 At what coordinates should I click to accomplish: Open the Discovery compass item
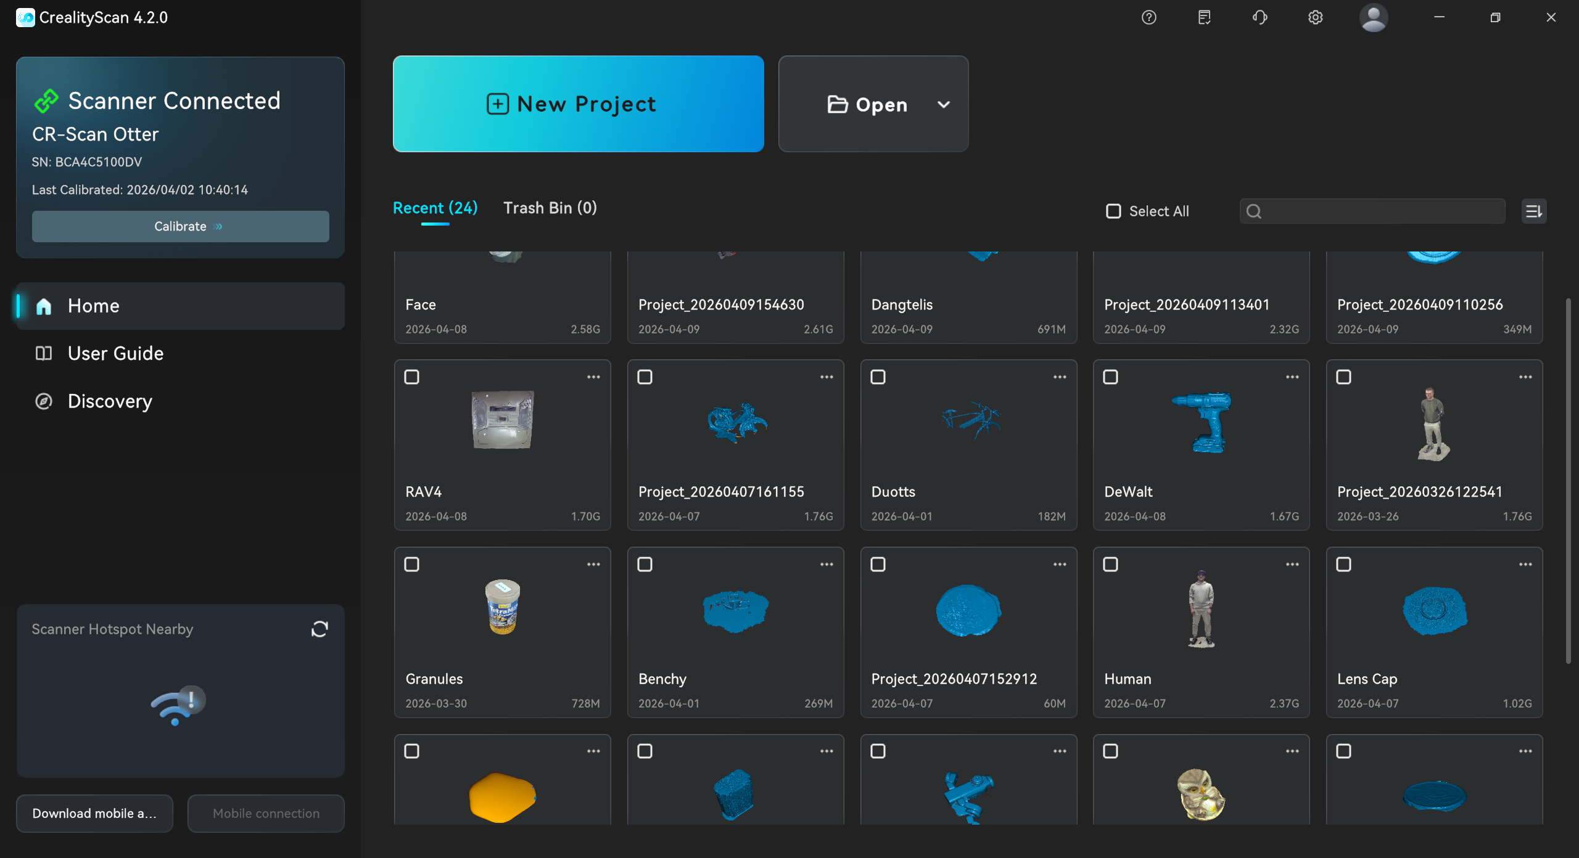110,401
